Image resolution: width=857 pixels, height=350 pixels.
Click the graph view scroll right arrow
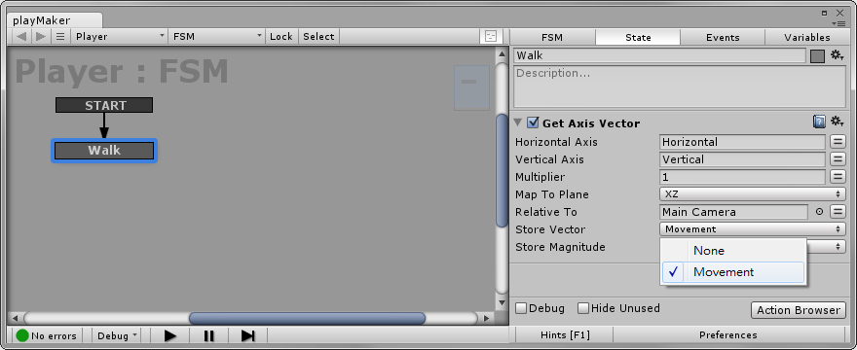pyautogui.click(x=486, y=318)
